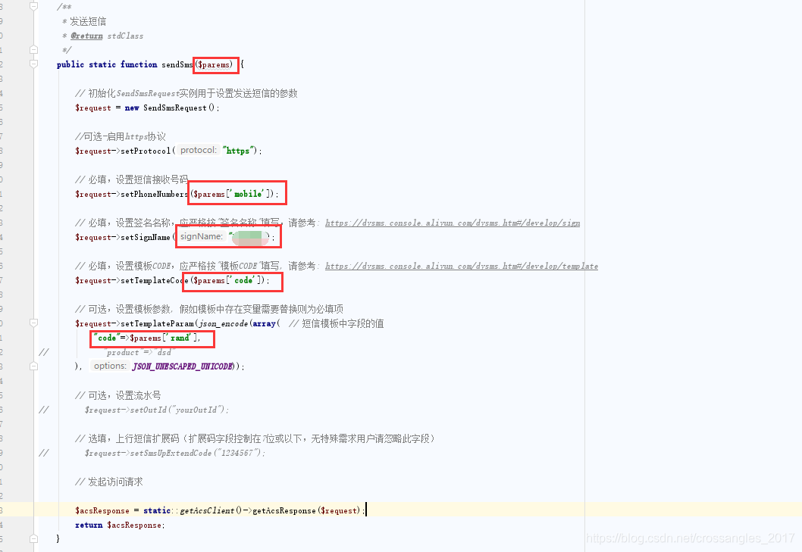
Task: Click the options: parameter hint
Action: (x=110, y=366)
